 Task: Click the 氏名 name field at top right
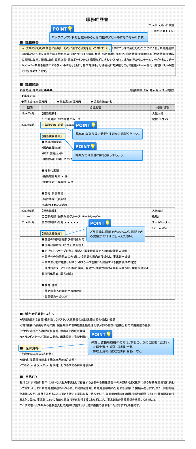tap(164, 31)
